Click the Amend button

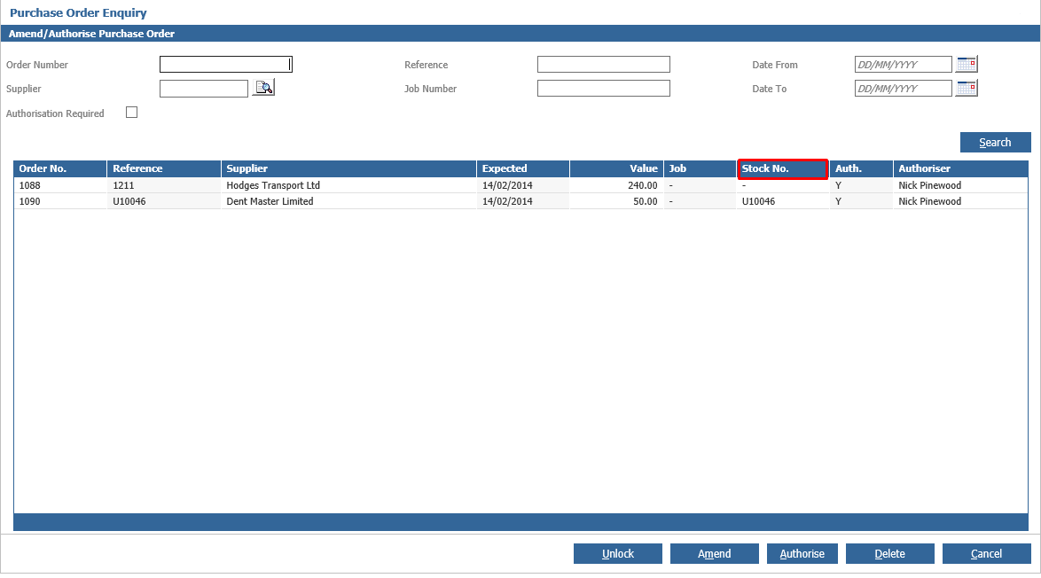714,554
